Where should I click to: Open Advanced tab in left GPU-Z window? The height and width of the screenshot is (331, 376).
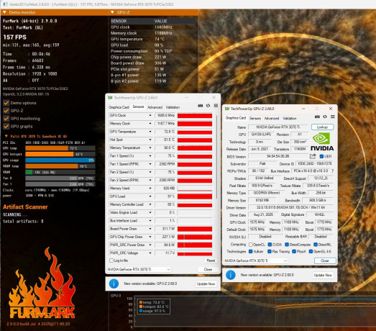155,107
